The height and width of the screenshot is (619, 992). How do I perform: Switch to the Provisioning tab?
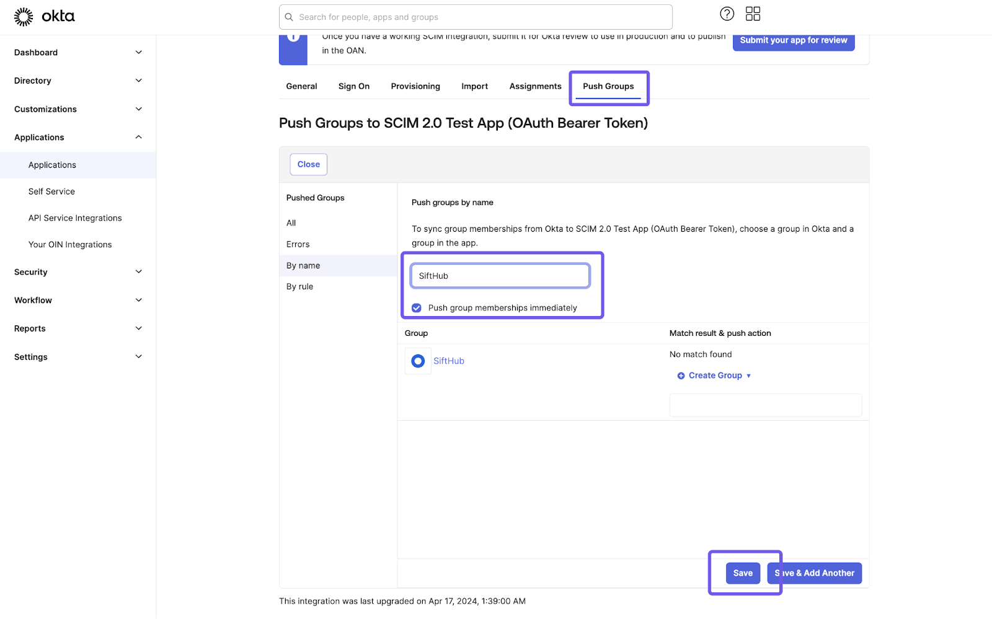point(415,86)
